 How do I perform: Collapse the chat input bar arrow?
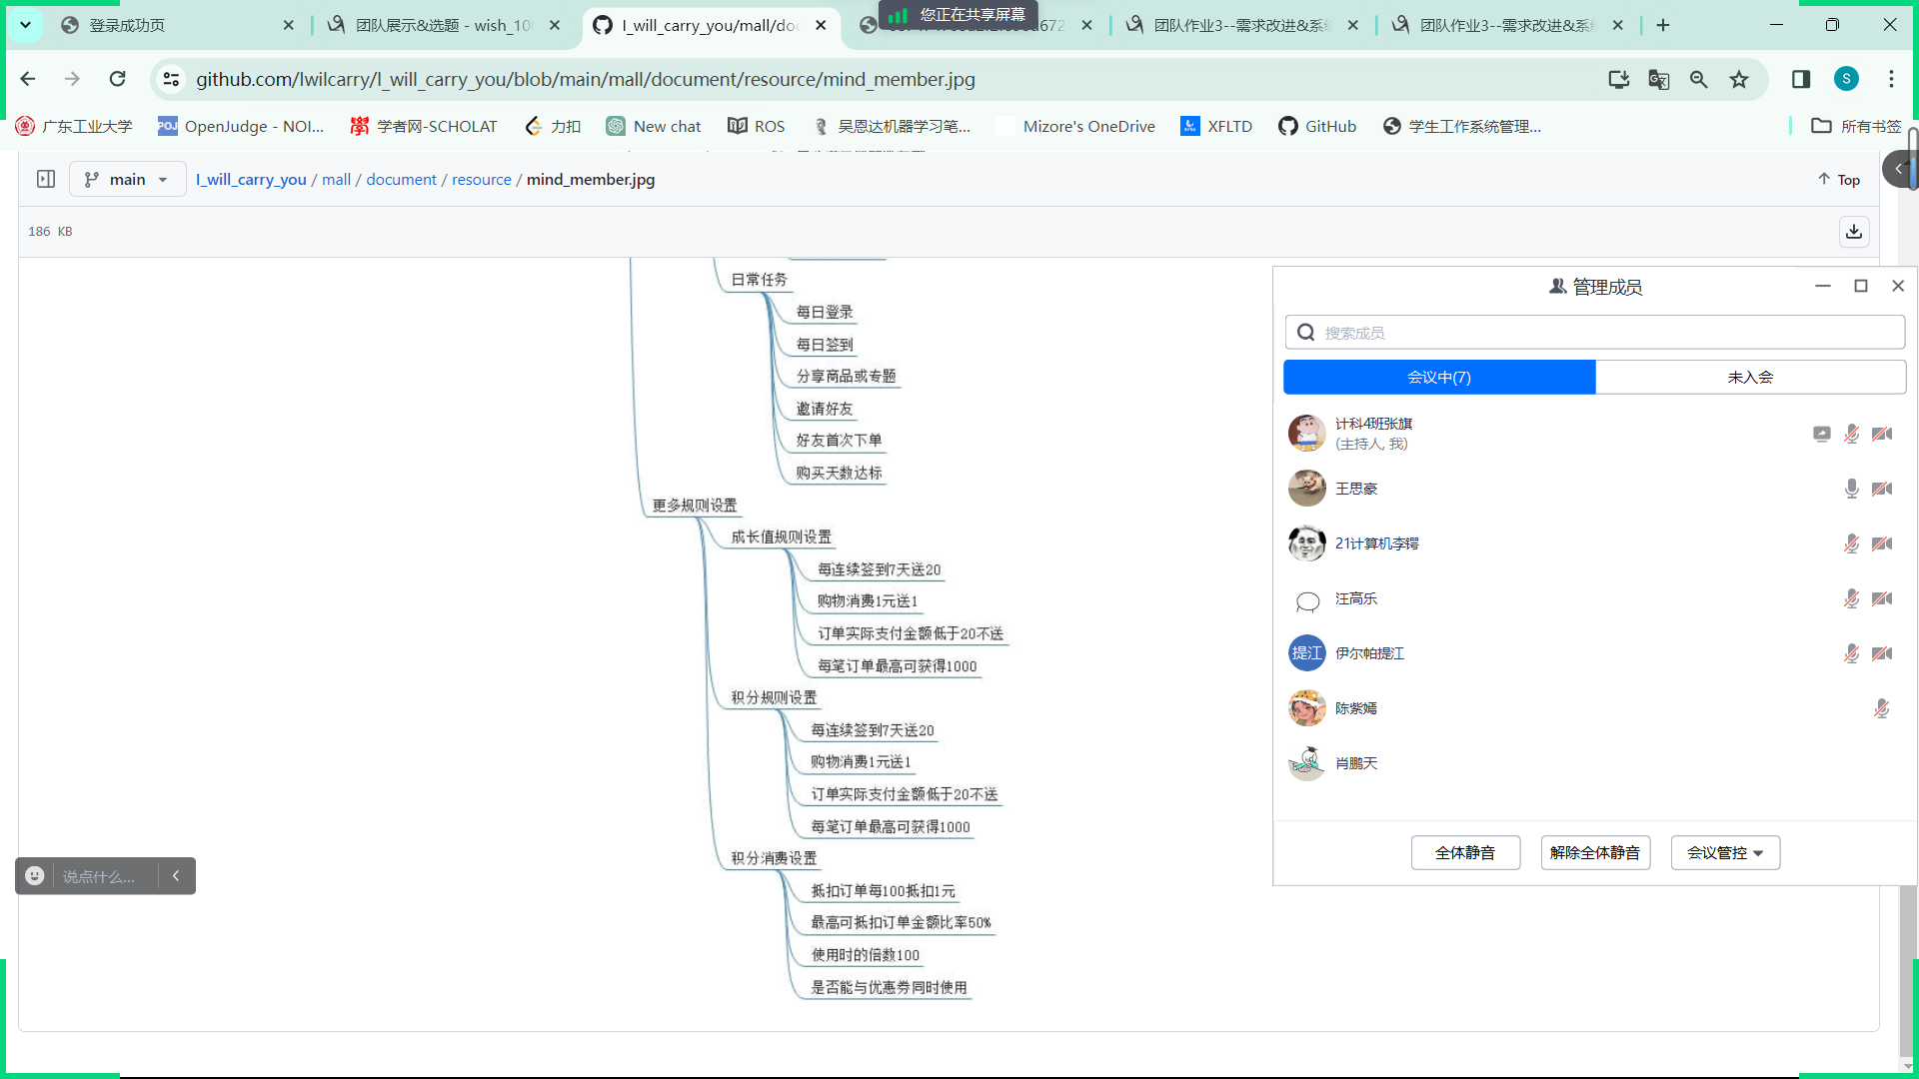176,876
